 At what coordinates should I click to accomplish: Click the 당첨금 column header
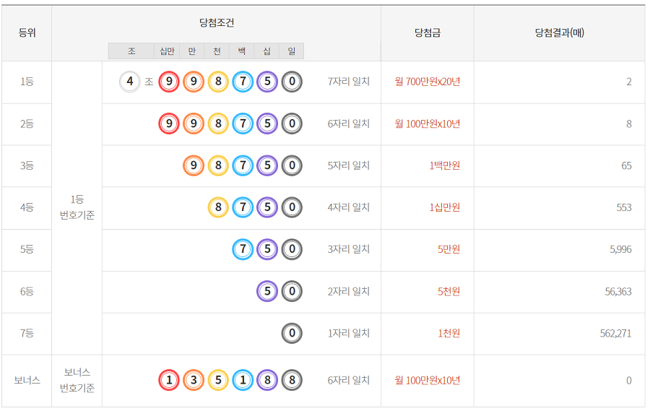tap(428, 33)
